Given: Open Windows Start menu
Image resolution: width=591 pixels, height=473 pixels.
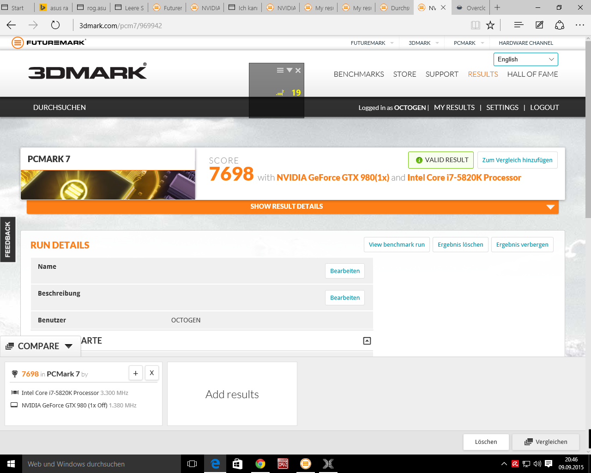Looking at the screenshot, I should [x=11, y=464].
